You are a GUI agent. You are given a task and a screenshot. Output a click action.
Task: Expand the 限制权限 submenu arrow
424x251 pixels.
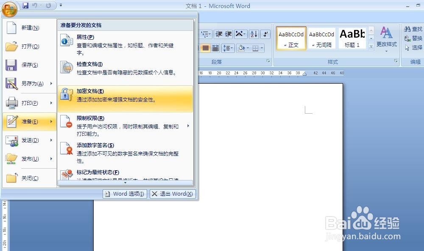click(188, 125)
